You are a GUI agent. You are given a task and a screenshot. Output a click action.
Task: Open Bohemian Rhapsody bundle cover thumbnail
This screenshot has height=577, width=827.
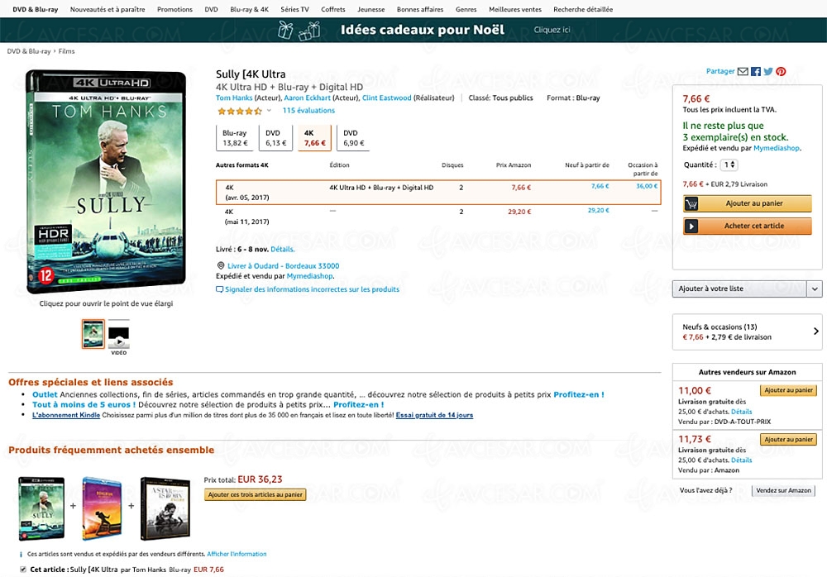[x=101, y=508]
